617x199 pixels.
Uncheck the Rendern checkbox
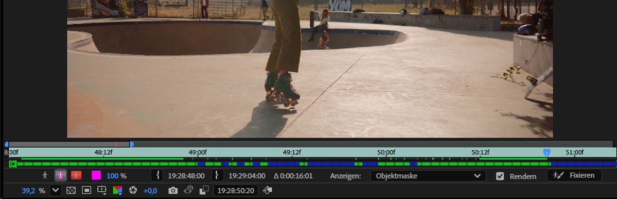(x=500, y=176)
